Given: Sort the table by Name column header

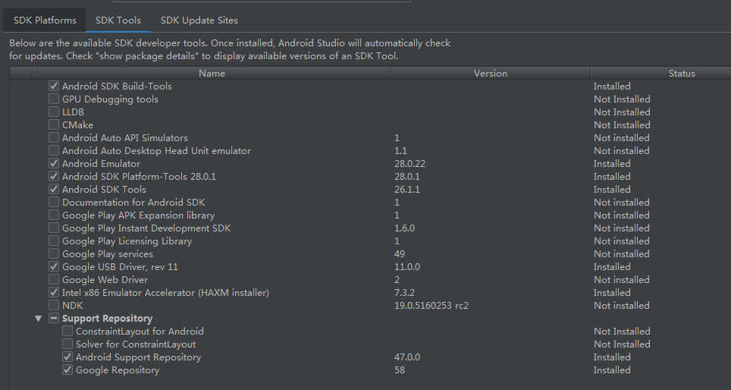Looking at the screenshot, I should tap(212, 74).
